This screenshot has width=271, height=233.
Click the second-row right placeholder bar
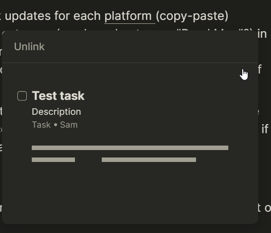click(149, 159)
